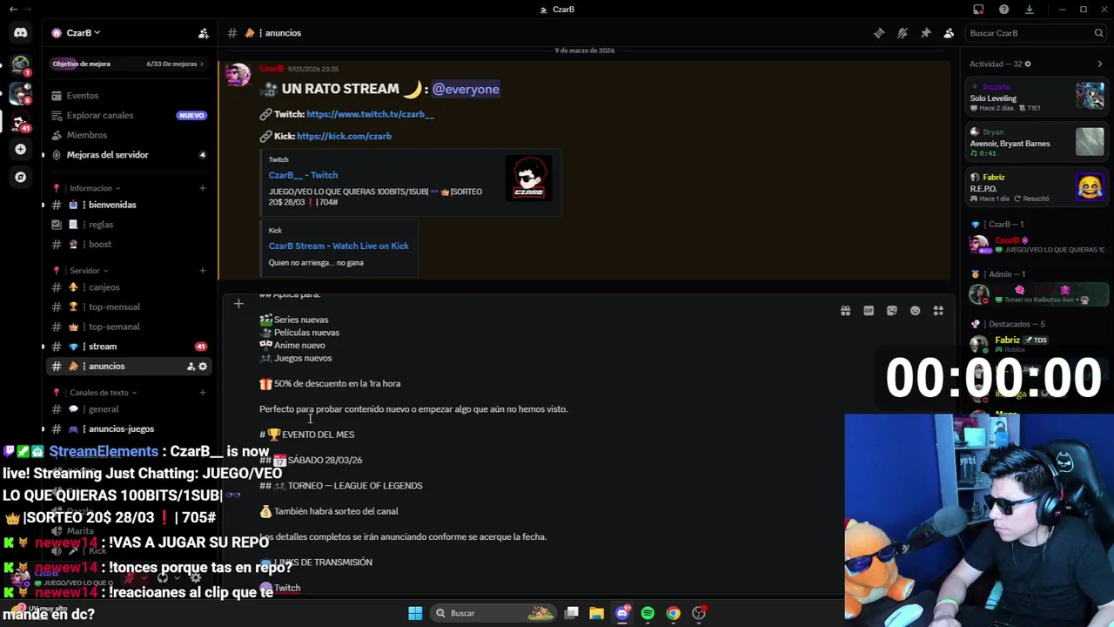Toggle the member list icon
The image size is (1114, 627).
(x=949, y=33)
